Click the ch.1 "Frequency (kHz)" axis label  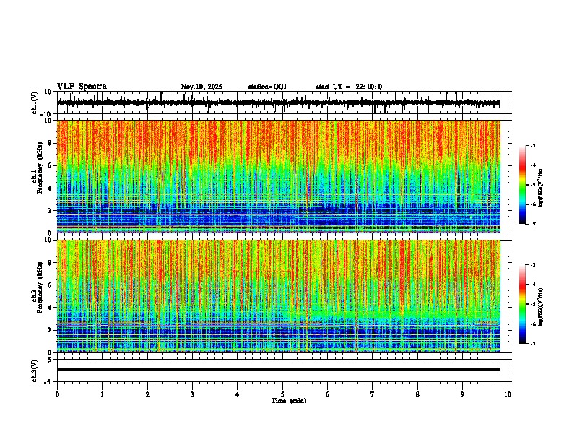(40, 168)
